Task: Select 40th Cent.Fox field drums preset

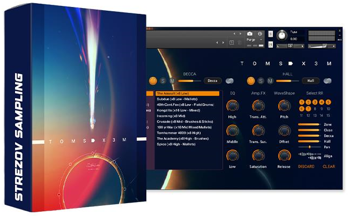Action: (188, 105)
